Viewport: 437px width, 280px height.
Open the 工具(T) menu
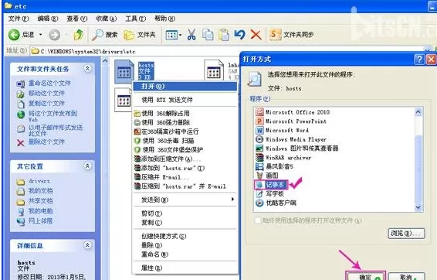coord(135,19)
